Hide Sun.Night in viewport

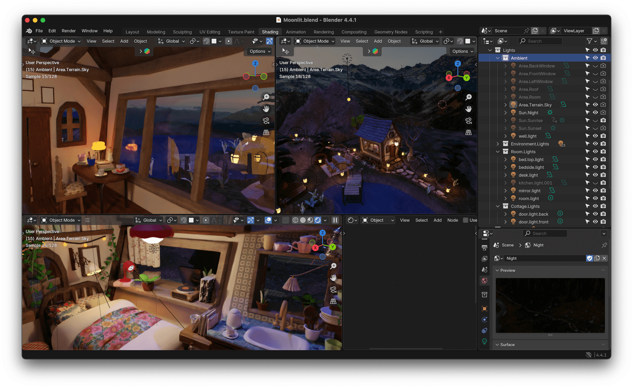tap(595, 113)
